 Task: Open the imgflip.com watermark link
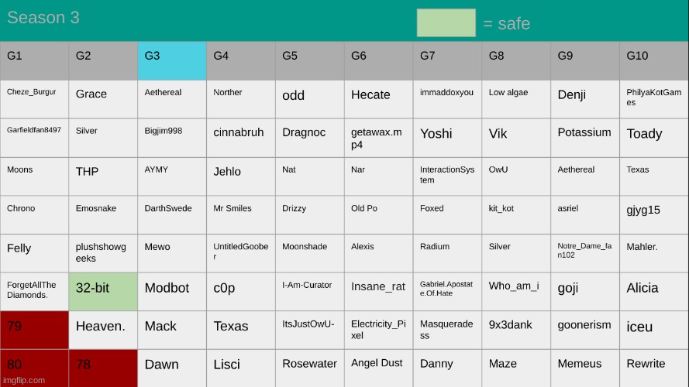(24, 380)
